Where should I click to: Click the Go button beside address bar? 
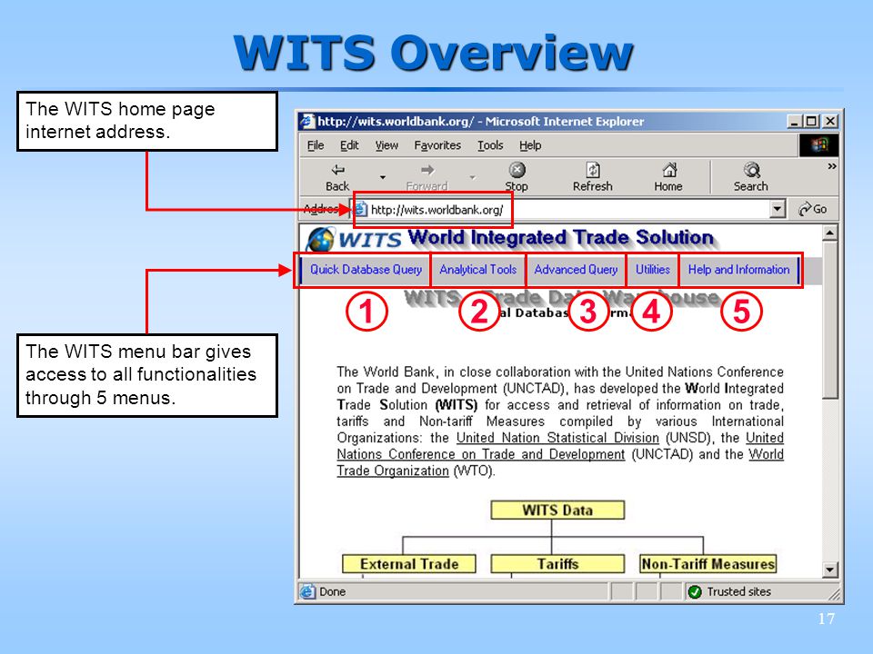(x=812, y=209)
